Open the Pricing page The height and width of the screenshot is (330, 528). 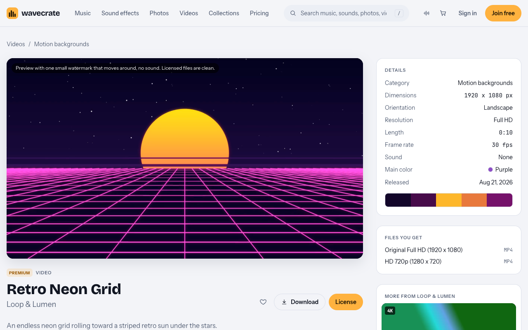(259, 13)
